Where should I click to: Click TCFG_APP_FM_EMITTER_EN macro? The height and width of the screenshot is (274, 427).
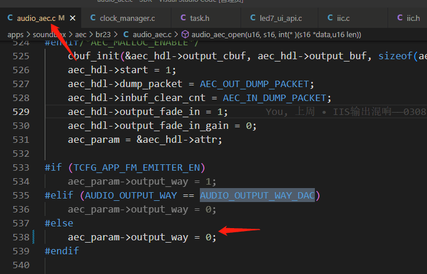tap(137, 168)
